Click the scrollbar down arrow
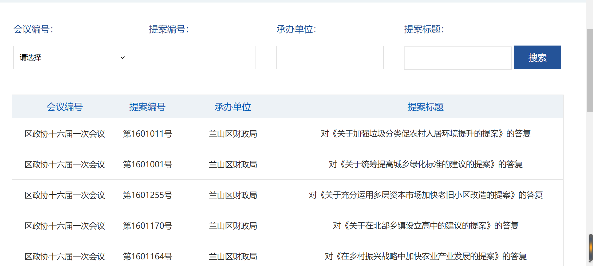 (590, 262)
